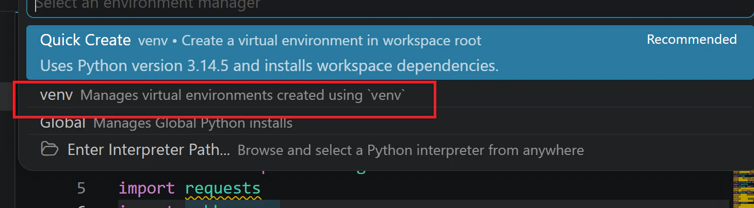Click 'Manages virtual environments created using venv' description
754x208 pixels.
[x=243, y=96]
